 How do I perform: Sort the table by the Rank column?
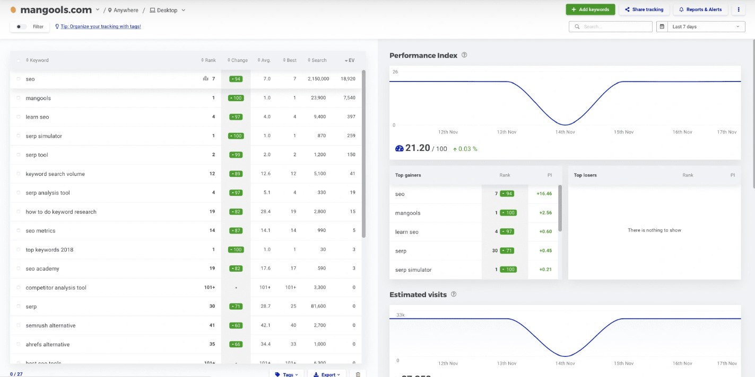pos(209,60)
